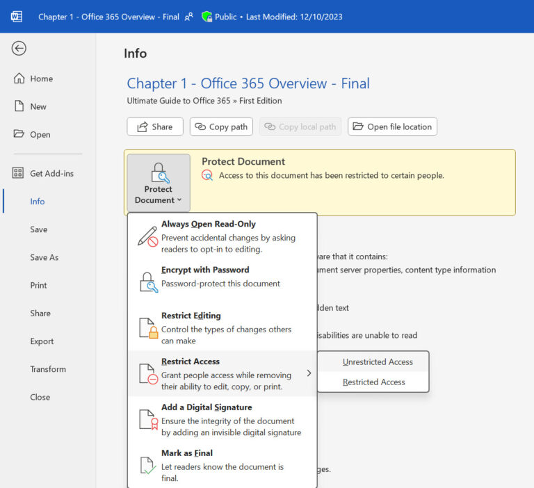Click the Get Add-ins grid icon
The image size is (534, 488).
tap(18, 173)
